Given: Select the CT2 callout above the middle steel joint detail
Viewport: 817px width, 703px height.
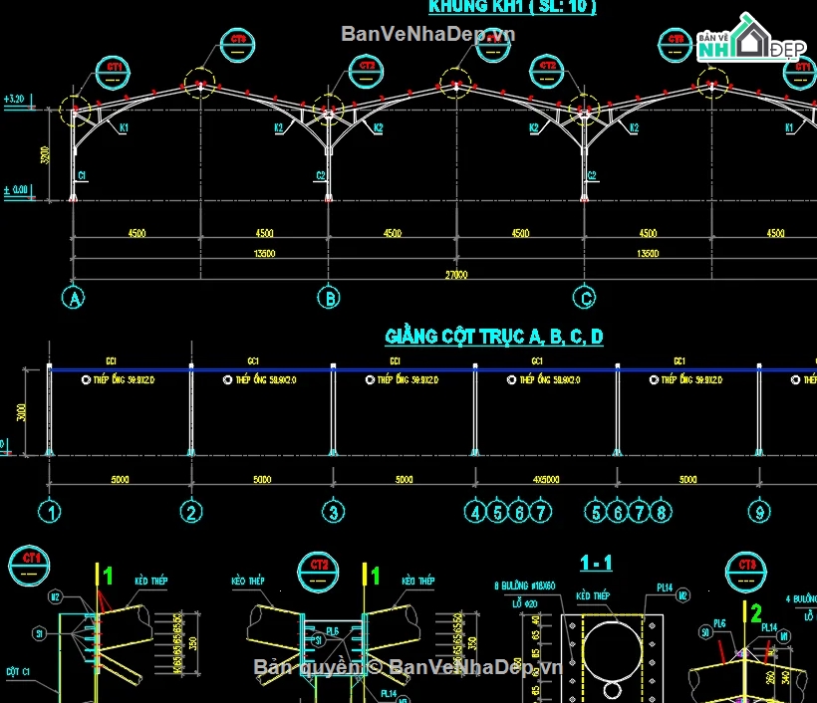Looking at the screenshot, I should [318, 574].
